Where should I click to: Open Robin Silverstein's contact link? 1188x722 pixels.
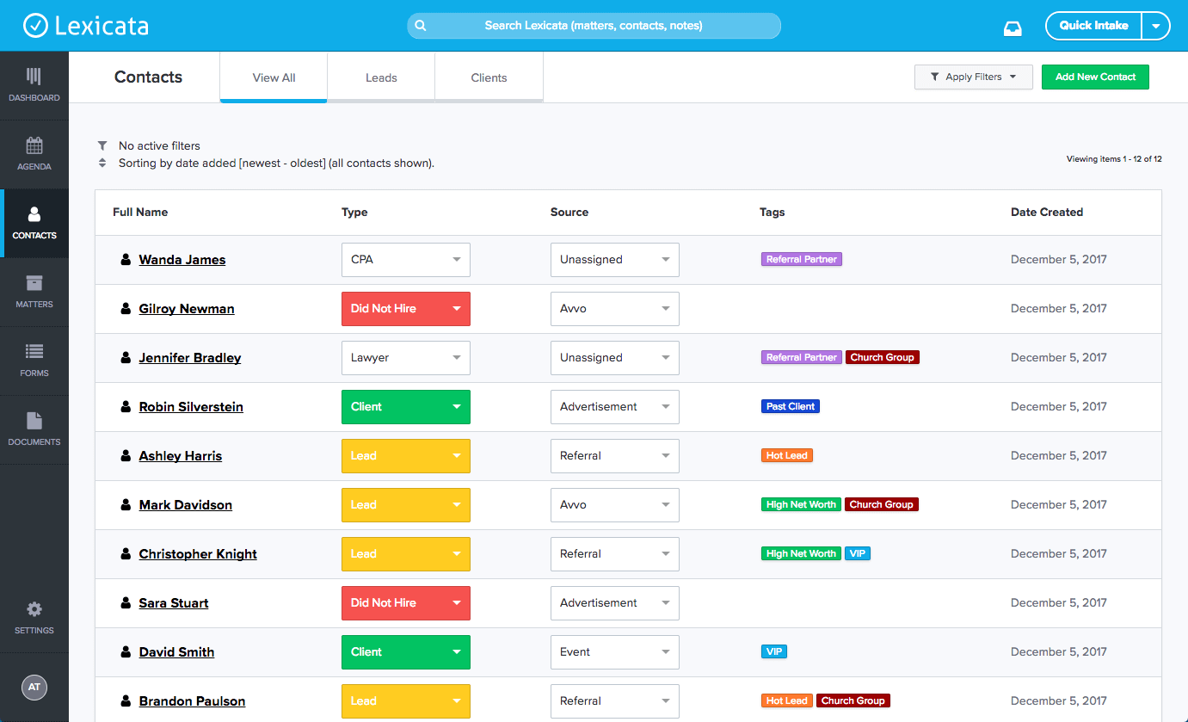191,407
